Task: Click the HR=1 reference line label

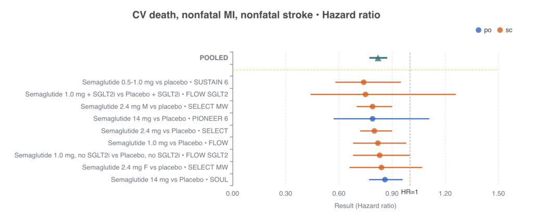Action: pyautogui.click(x=410, y=192)
